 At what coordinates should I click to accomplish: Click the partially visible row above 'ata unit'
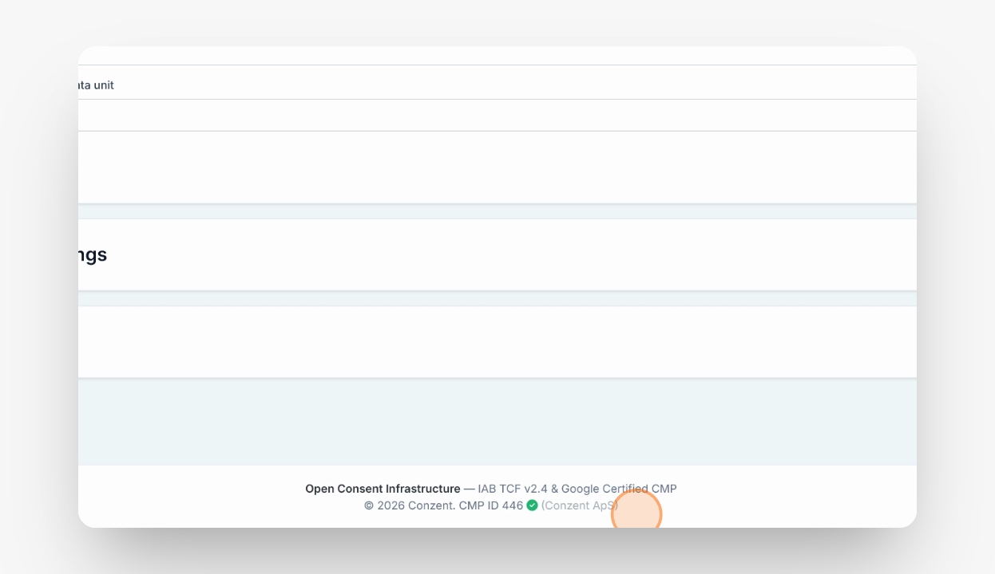pyautogui.click(x=497, y=56)
